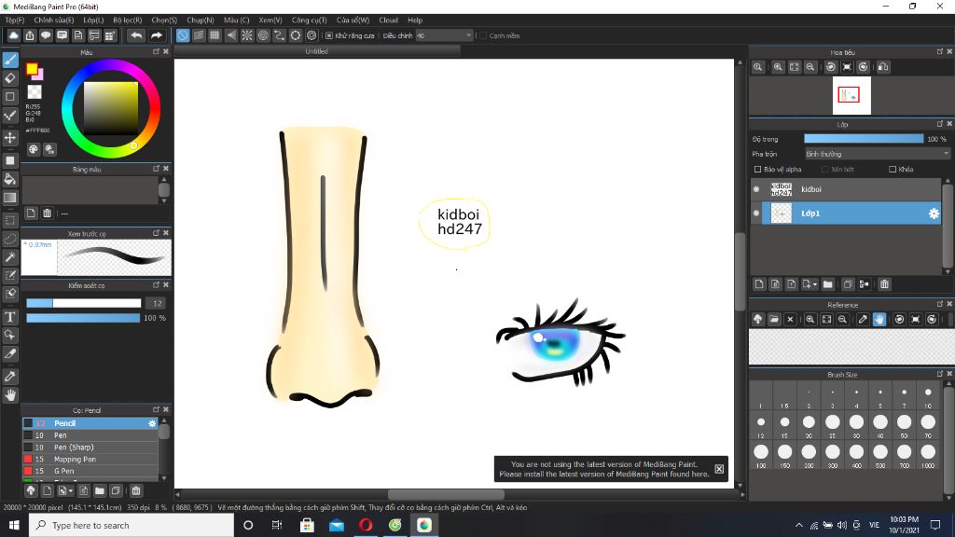Viewport: 955px width, 537px height.
Task: Toggle visibility of Lớp1 layer
Action: [756, 213]
